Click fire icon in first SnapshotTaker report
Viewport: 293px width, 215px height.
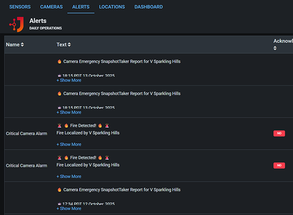pos(59,61)
